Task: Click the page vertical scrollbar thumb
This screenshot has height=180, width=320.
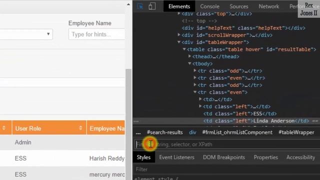Action: pos(128,124)
